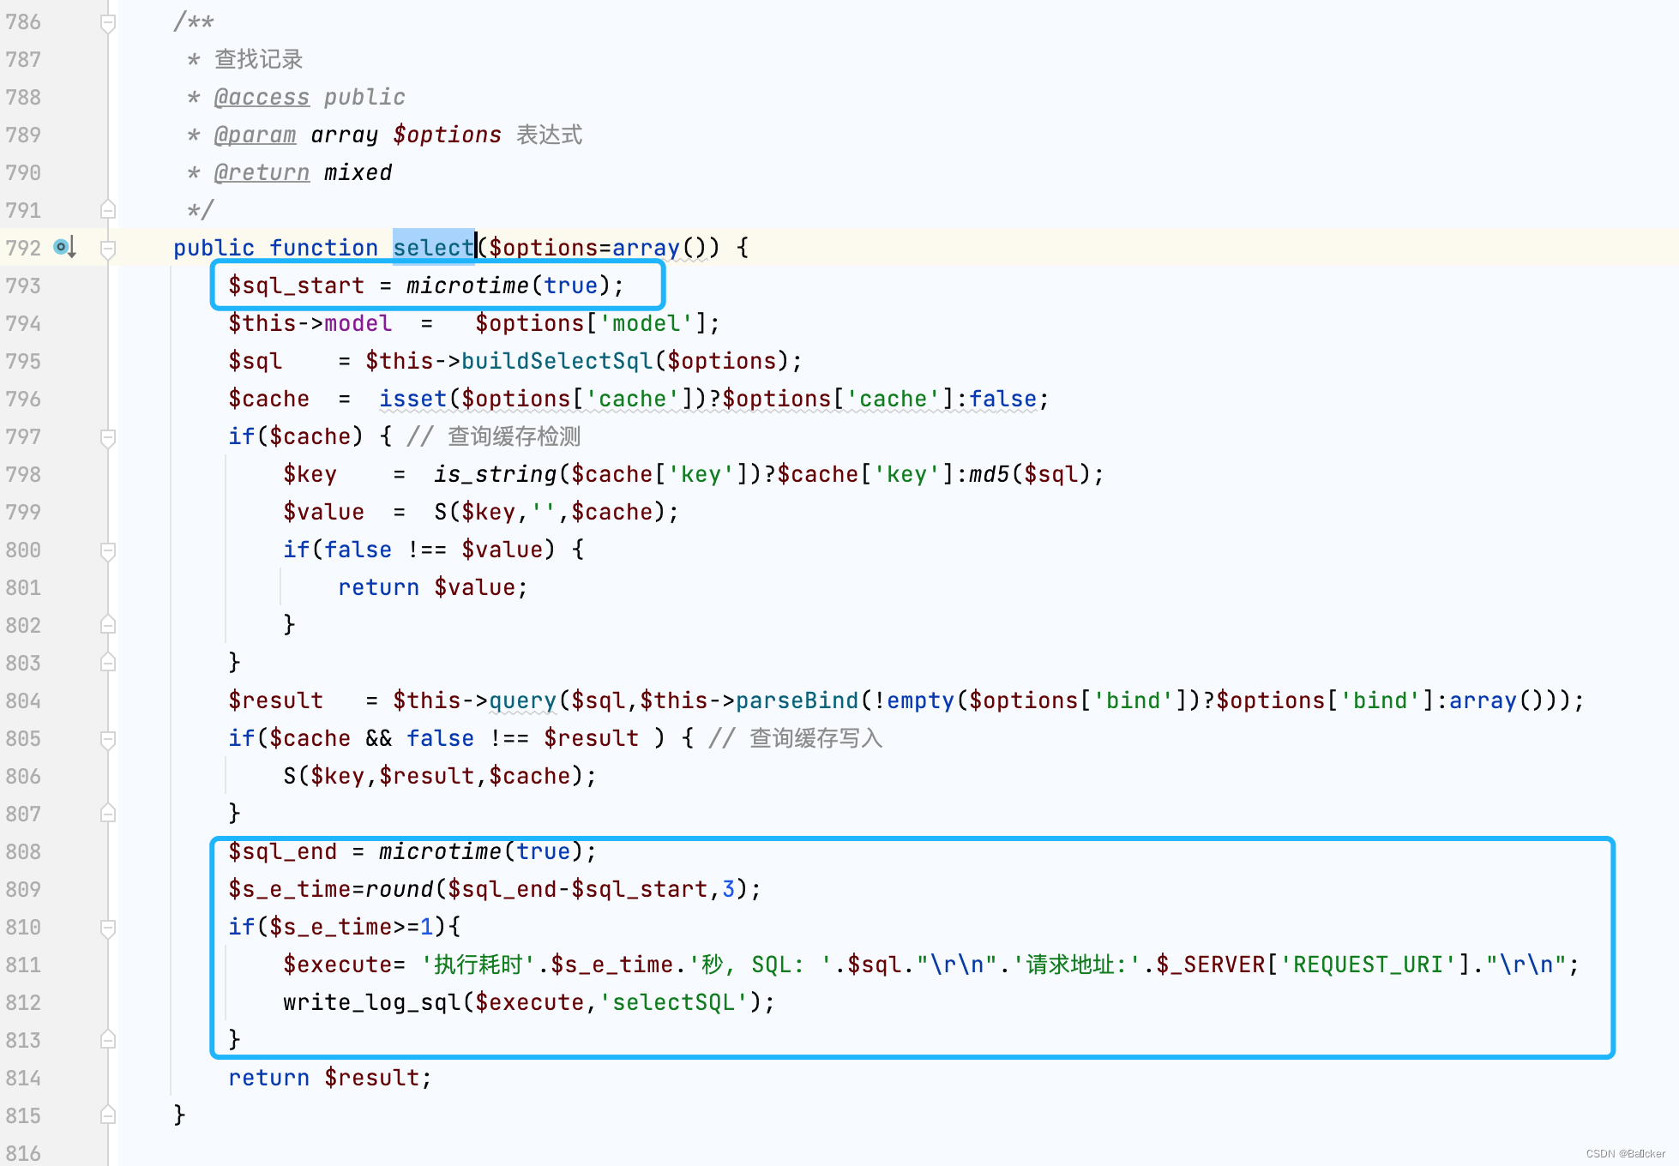Click the fold-end marker at line 815
This screenshot has height=1166, width=1679.
coord(108,1115)
